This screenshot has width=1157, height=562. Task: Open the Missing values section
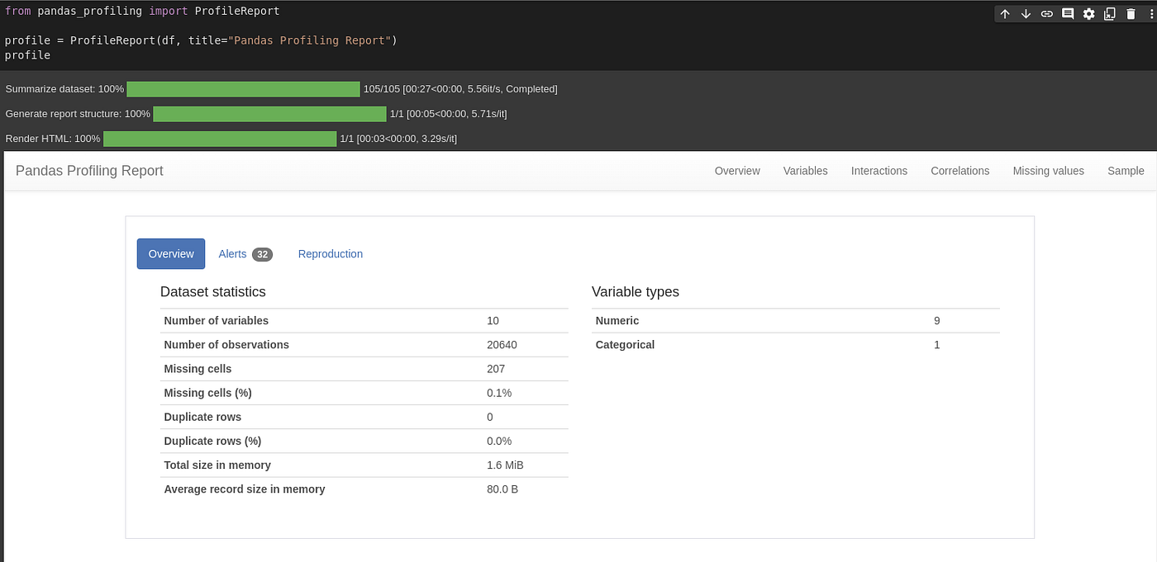point(1048,171)
